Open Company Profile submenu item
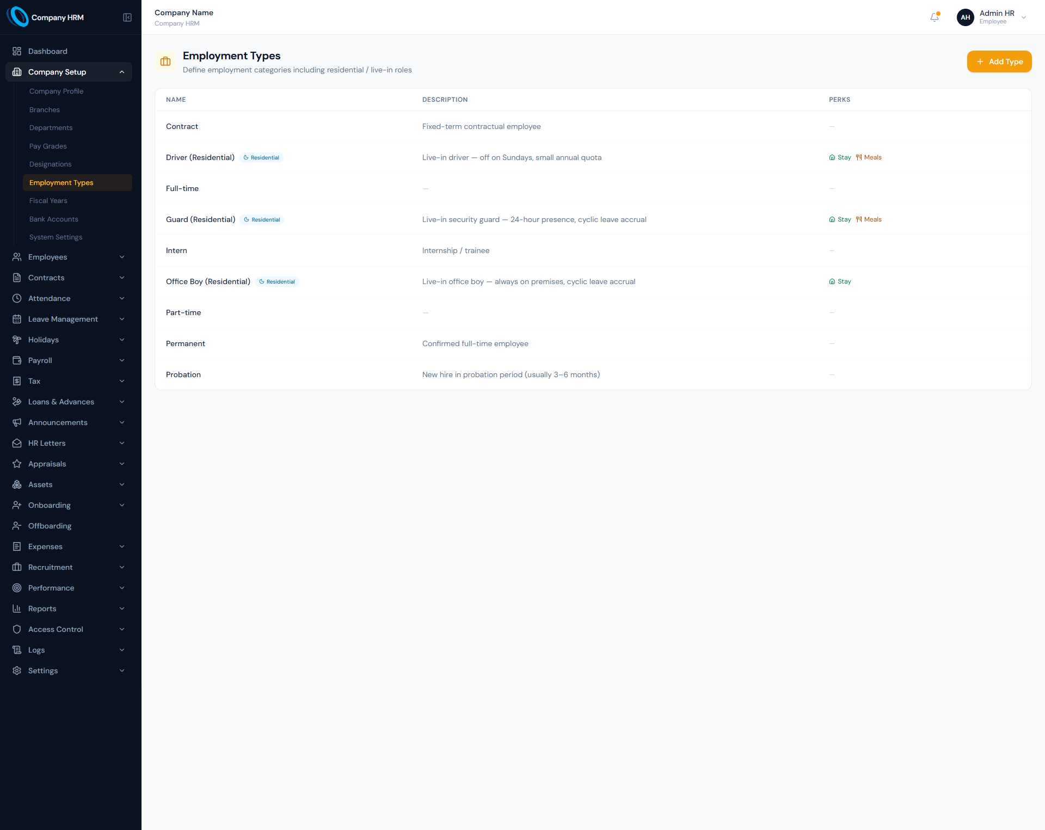Screen dimensions: 1045x830 click(77, 91)
